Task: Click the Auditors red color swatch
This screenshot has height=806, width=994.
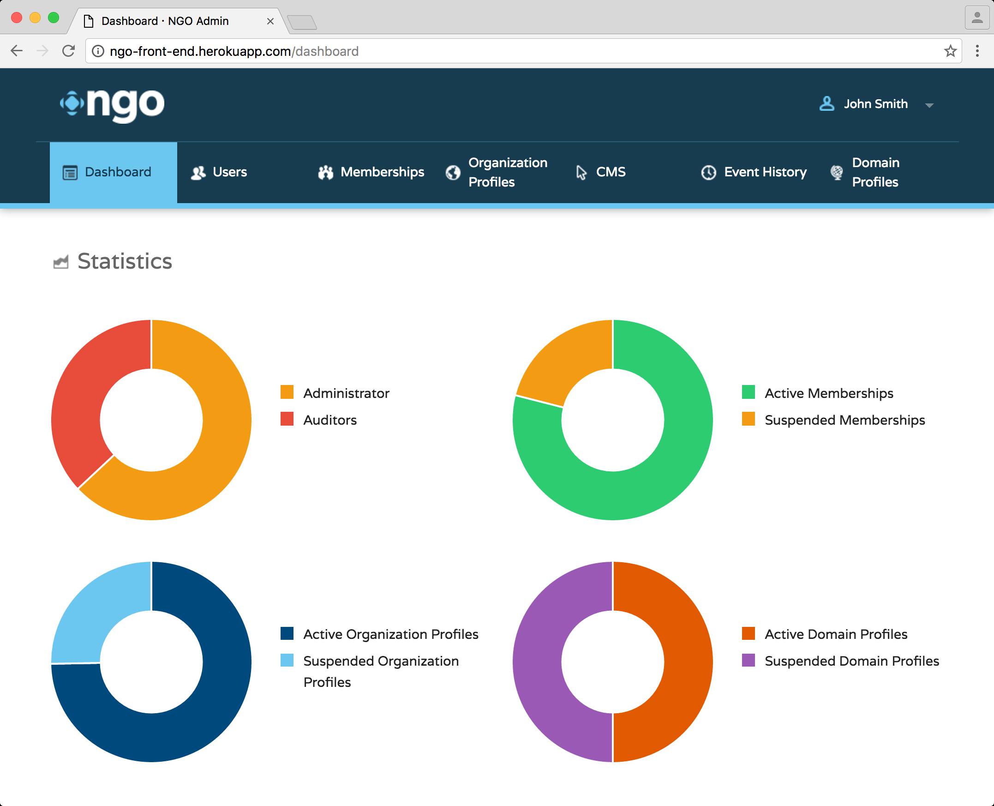Action: (x=287, y=419)
